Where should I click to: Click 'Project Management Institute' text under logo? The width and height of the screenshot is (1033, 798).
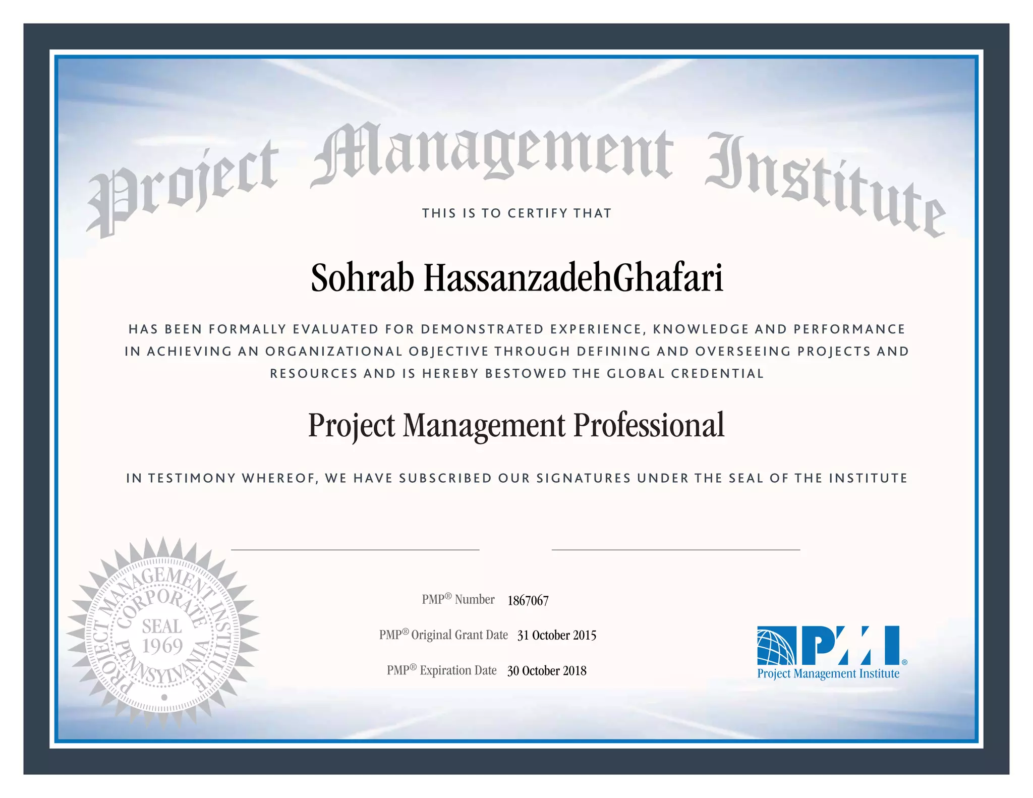click(x=828, y=674)
